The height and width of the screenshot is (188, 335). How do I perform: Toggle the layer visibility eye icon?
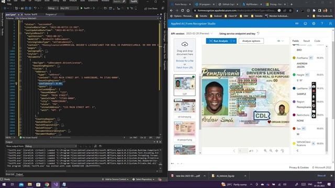[x=278, y=41]
